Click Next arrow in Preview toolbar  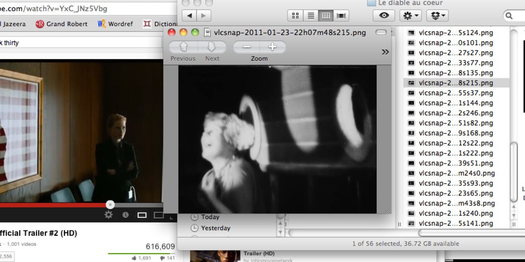(x=212, y=47)
